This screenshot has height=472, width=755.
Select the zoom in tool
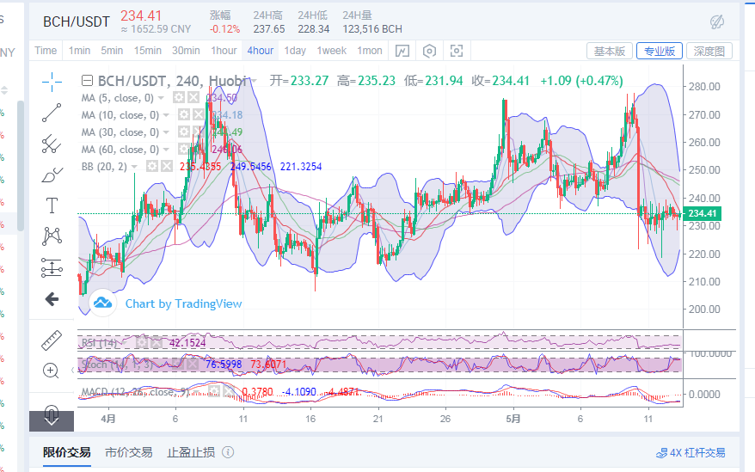[x=51, y=371]
